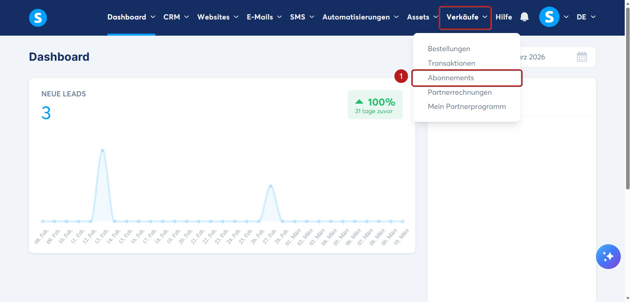
Task: Expand the E-Mails dropdown
Action: point(264,17)
